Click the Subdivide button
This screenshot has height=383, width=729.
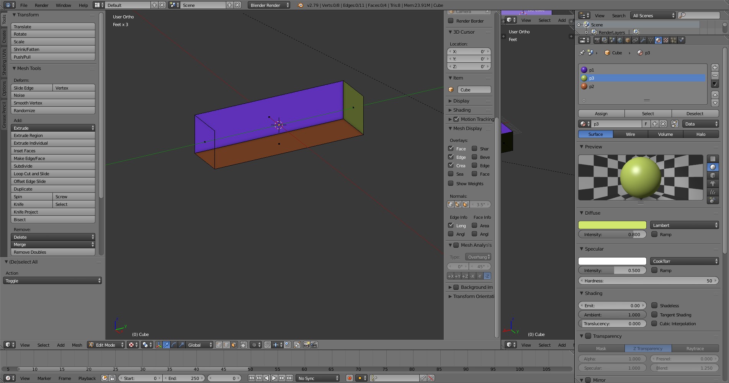pyautogui.click(x=53, y=166)
